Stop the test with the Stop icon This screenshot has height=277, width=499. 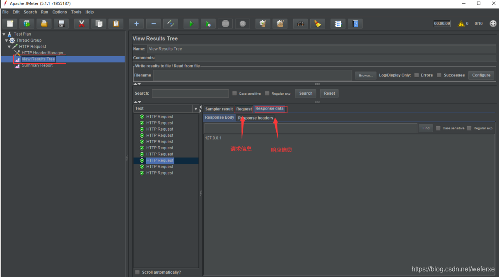click(225, 24)
